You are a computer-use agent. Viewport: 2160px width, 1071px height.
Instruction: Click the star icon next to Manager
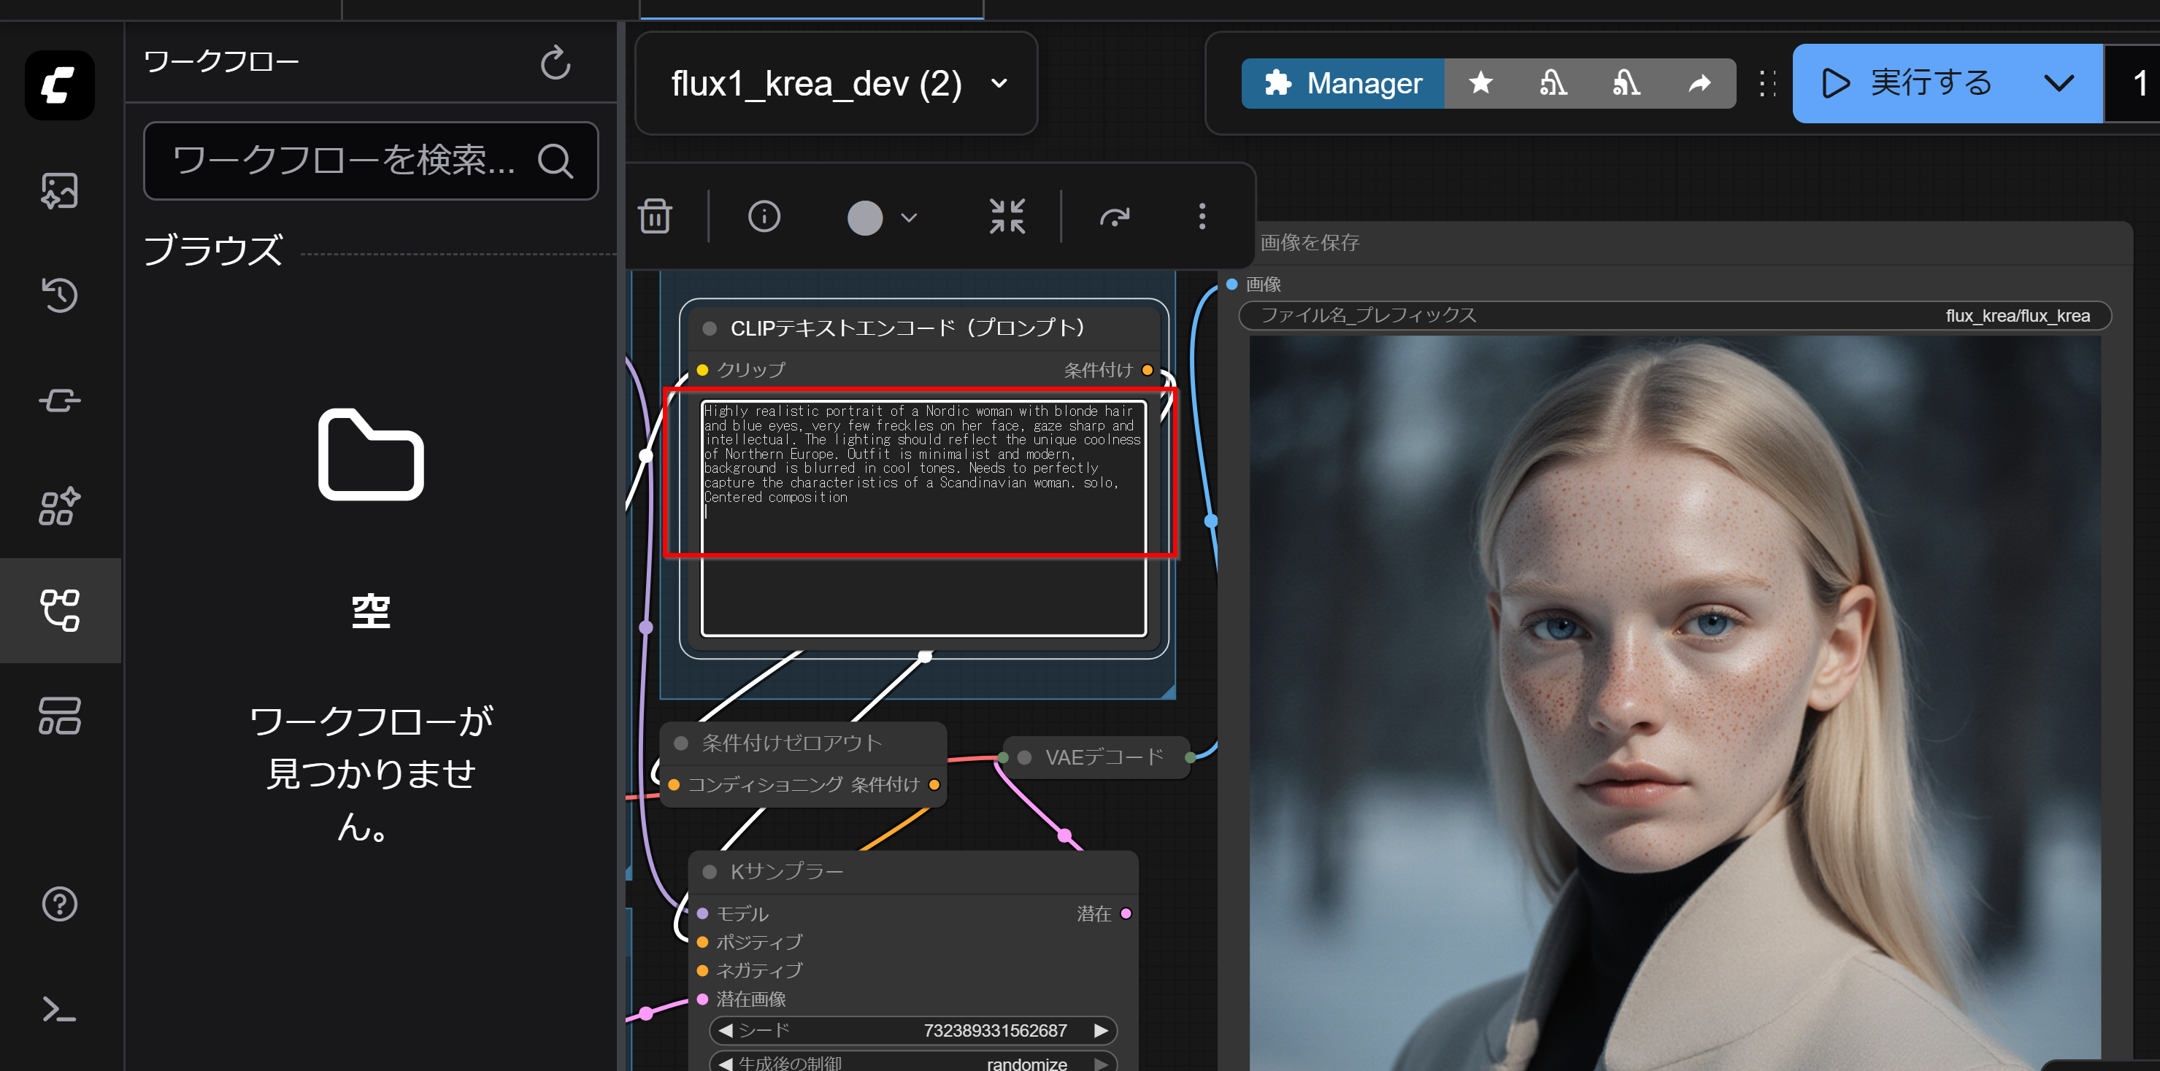pos(1481,83)
